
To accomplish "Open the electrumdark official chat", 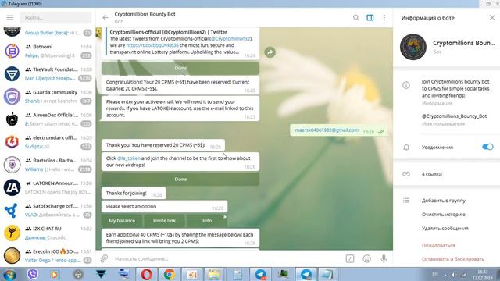I will (x=48, y=142).
